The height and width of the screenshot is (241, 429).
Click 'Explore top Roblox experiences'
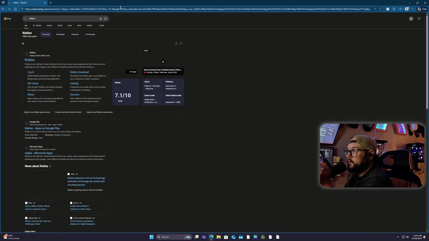(x=100, y=112)
